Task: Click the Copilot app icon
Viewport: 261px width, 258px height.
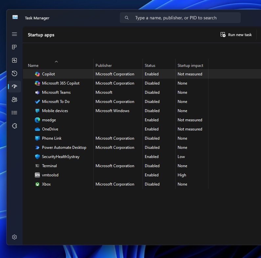Action: (x=37, y=74)
